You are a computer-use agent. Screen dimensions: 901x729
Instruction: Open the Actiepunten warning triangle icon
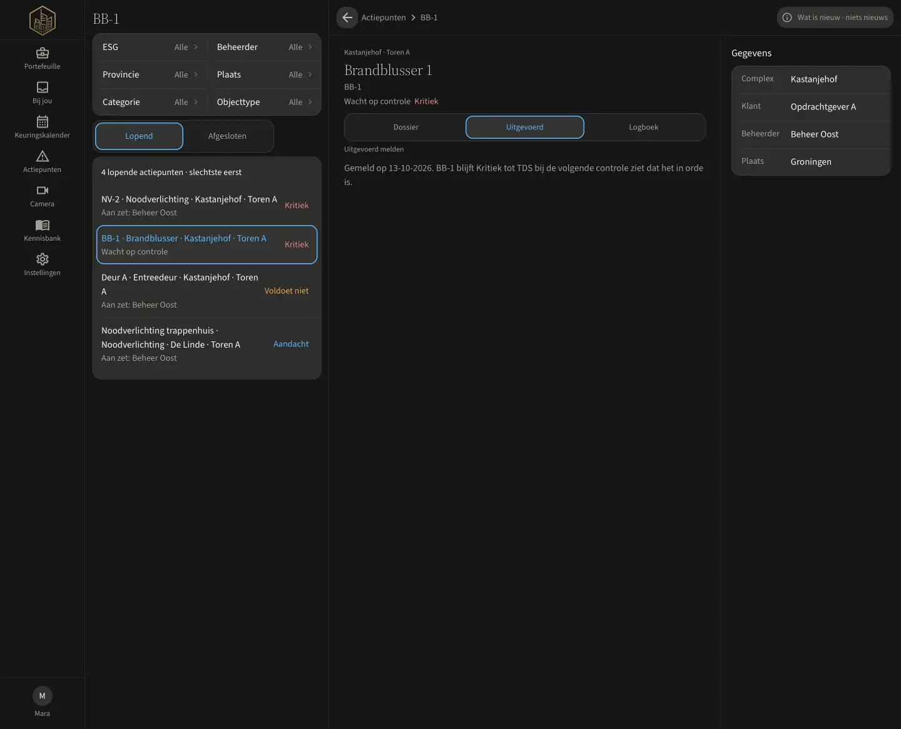pos(43,156)
